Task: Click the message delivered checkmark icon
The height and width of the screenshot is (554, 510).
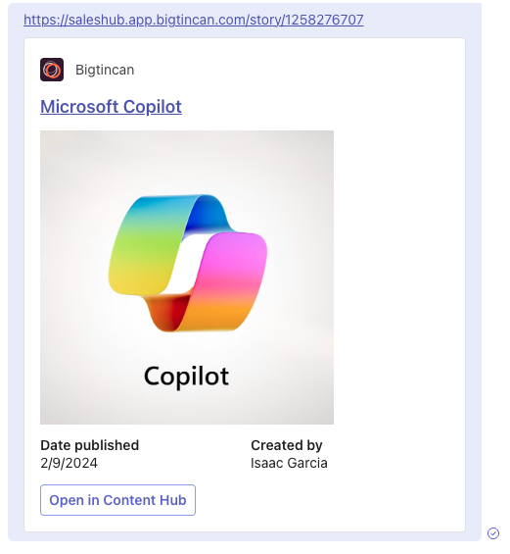Action: click(493, 533)
